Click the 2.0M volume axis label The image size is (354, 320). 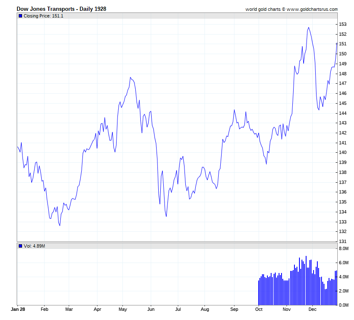click(344, 291)
